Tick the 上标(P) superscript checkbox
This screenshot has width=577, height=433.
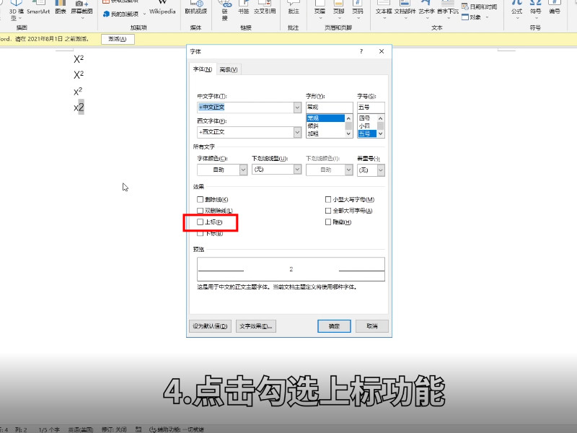201,222
